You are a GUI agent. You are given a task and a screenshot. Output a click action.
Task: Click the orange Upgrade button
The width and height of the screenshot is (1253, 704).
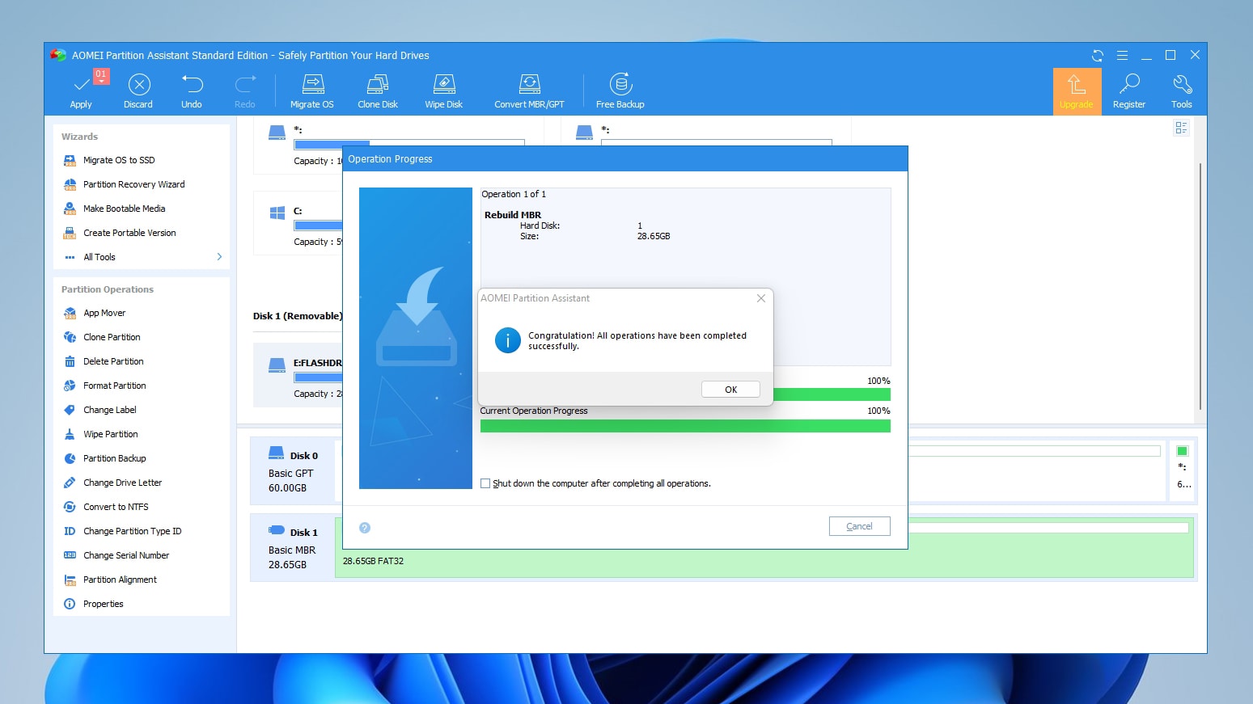(1077, 91)
